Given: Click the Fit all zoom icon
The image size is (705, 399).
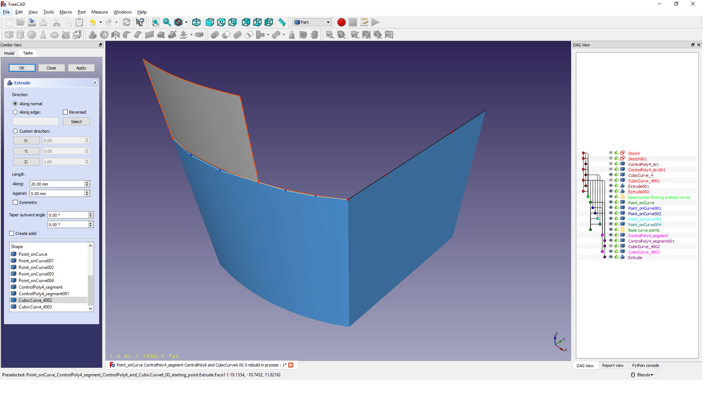Looking at the screenshot, I should (x=155, y=22).
